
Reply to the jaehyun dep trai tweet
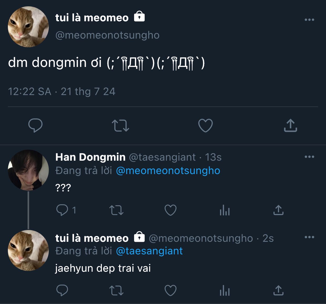(62, 290)
